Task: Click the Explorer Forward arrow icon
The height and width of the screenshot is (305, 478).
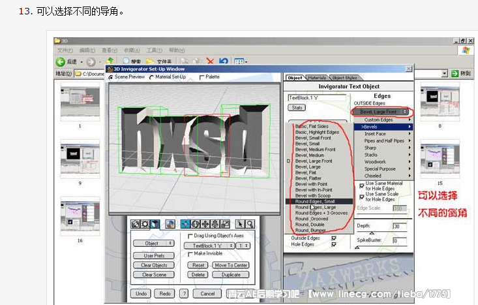Action: (x=91, y=62)
